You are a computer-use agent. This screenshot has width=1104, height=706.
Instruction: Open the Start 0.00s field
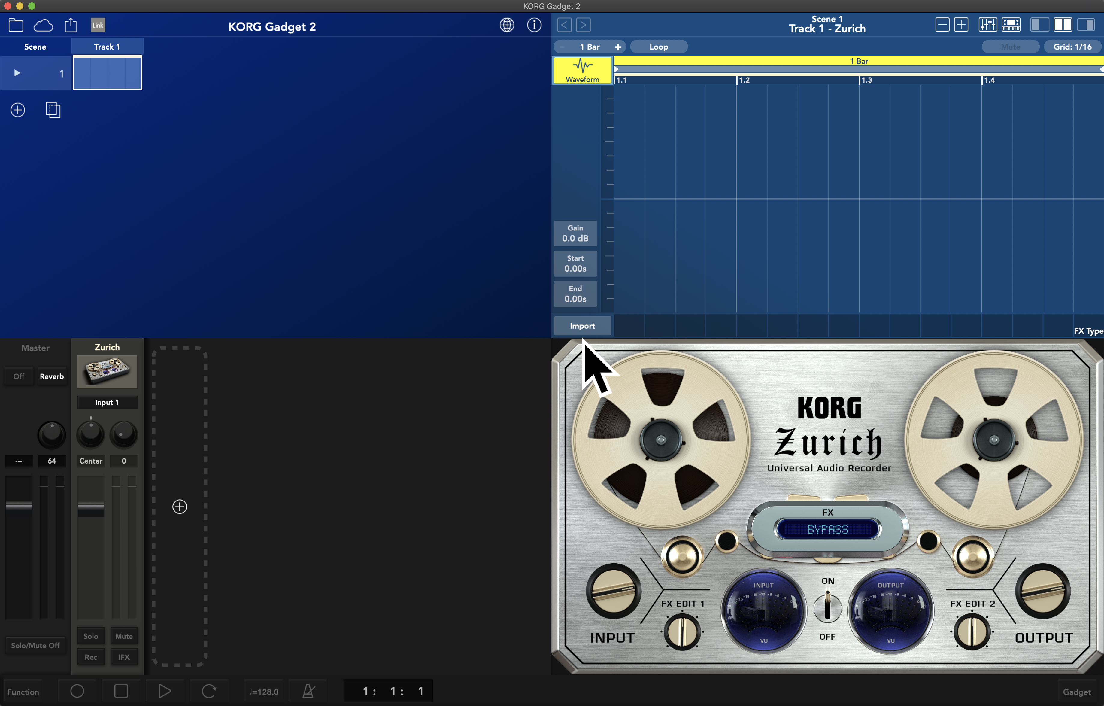(x=575, y=264)
